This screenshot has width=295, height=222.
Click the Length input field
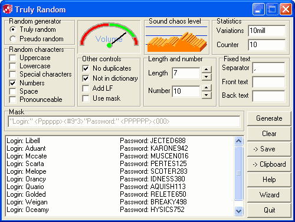tap(186, 73)
